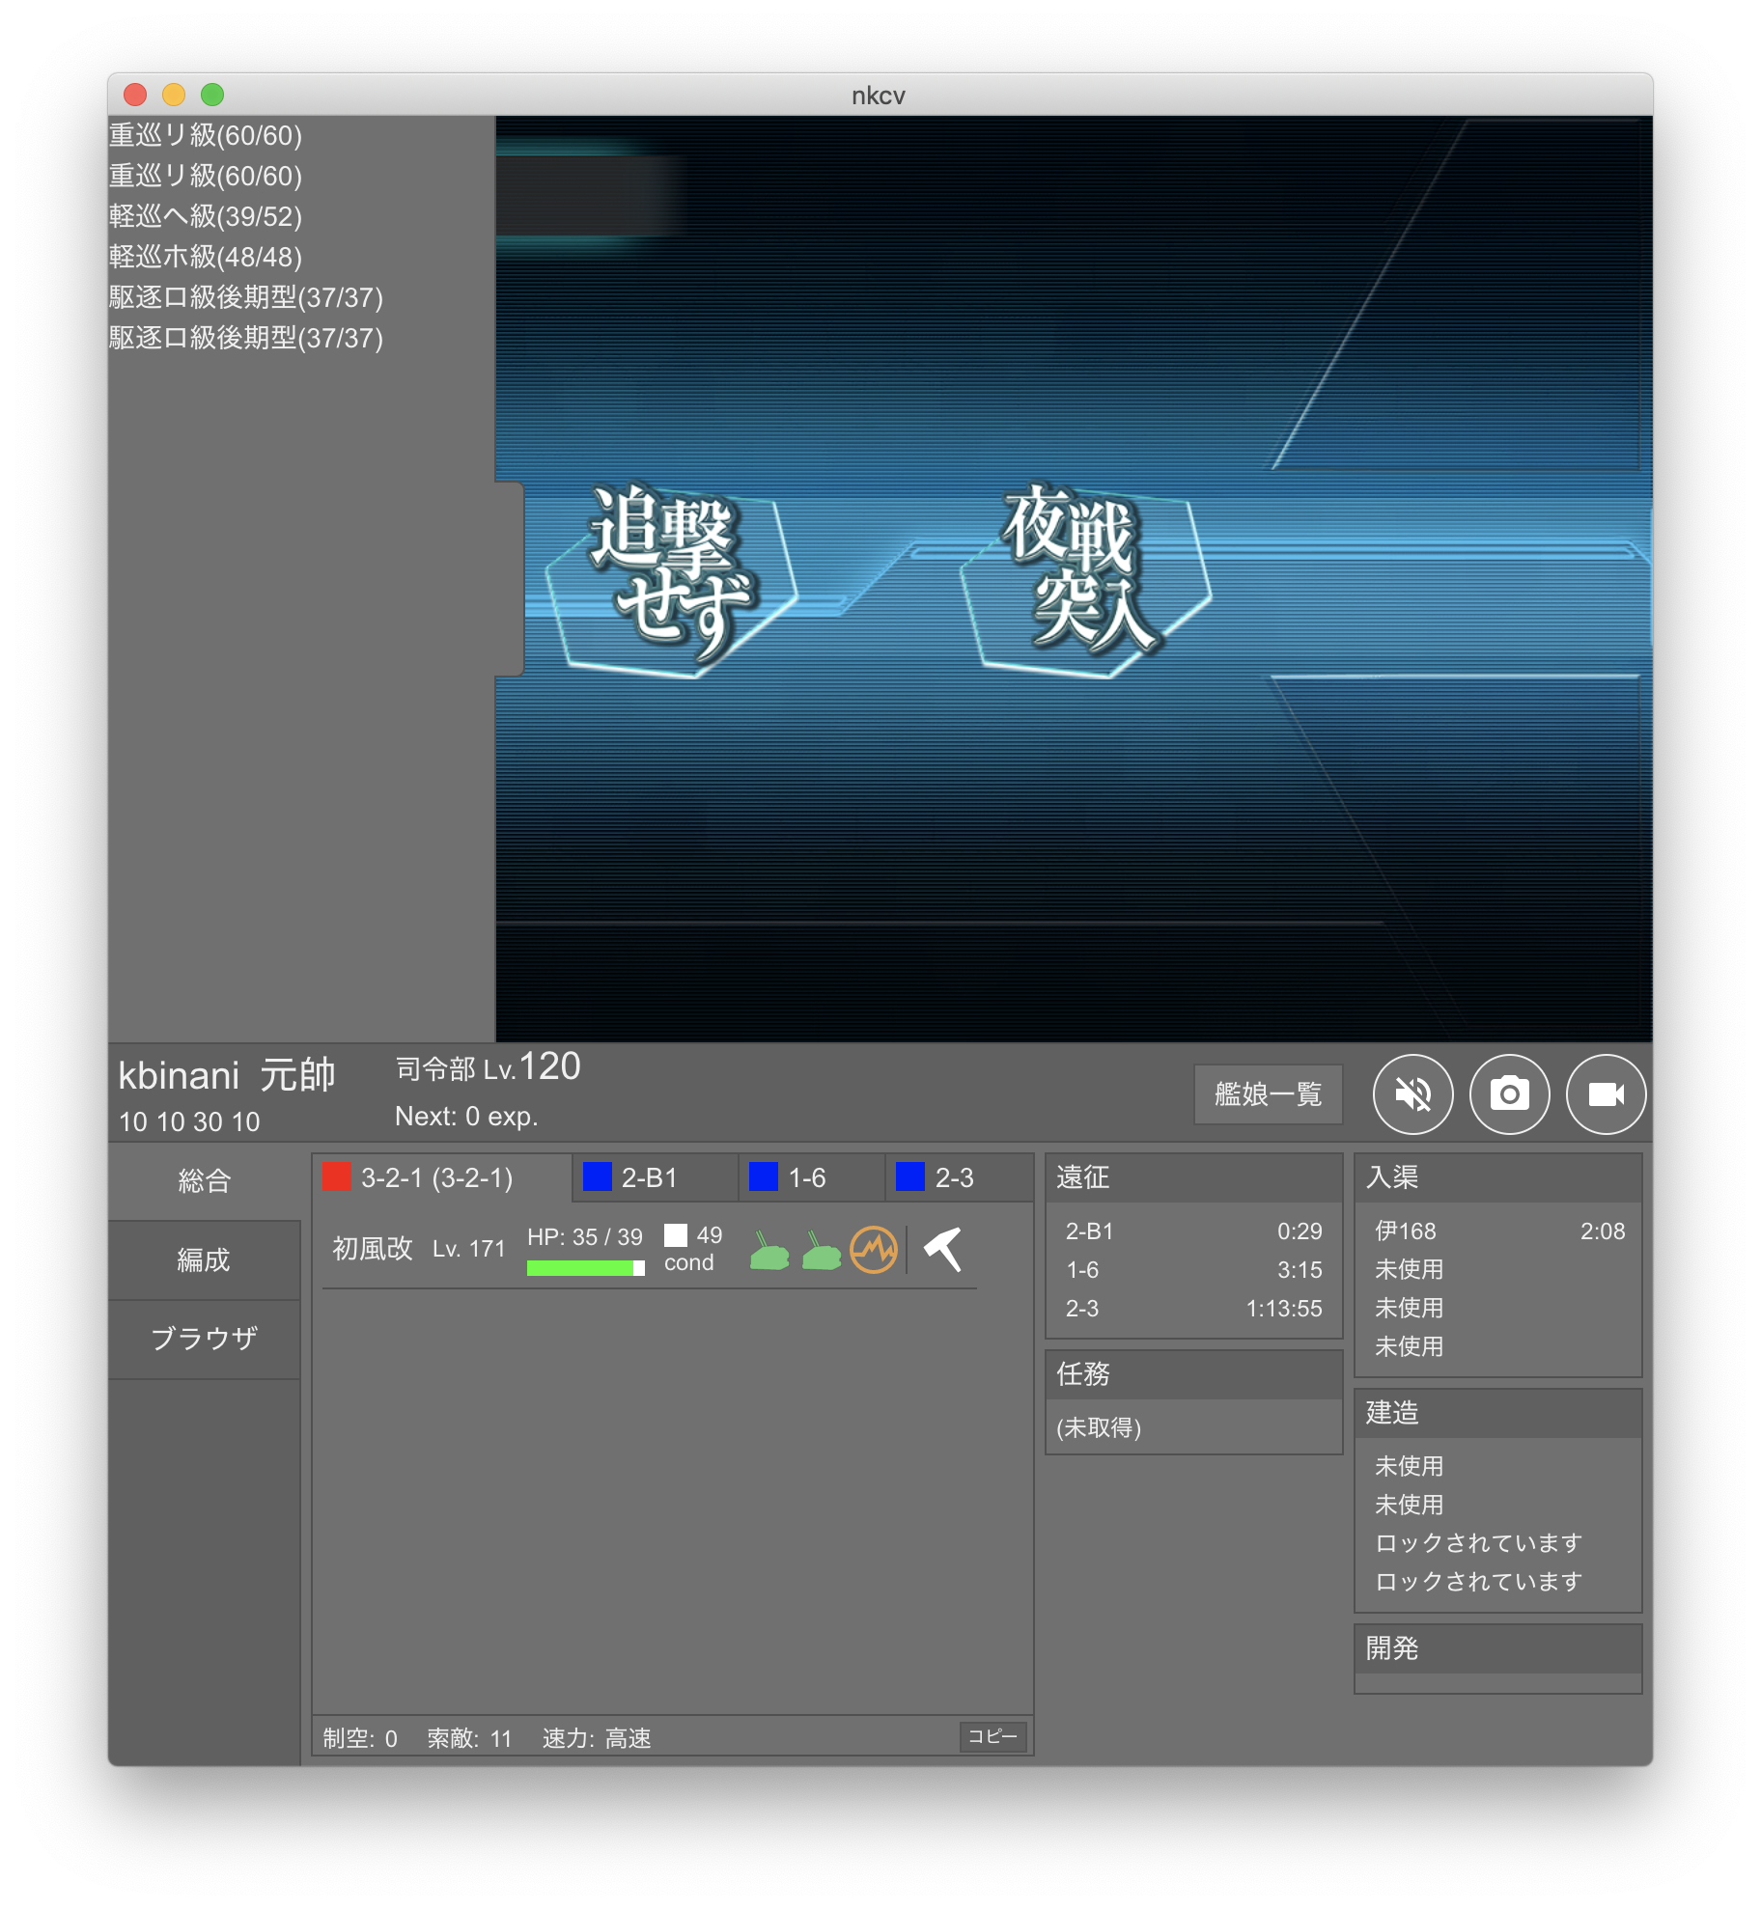This screenshot has width=1761, height=1909.
Task: Click the green HP bar of 初風改
Action: 585,1267
